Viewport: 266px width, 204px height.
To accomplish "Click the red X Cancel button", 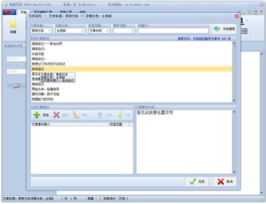I will [x=225, y=181].
